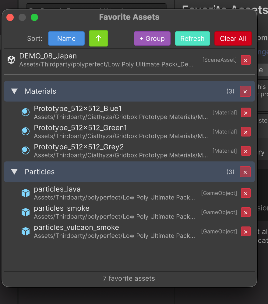Collapse the Materials group triangle

14,91
